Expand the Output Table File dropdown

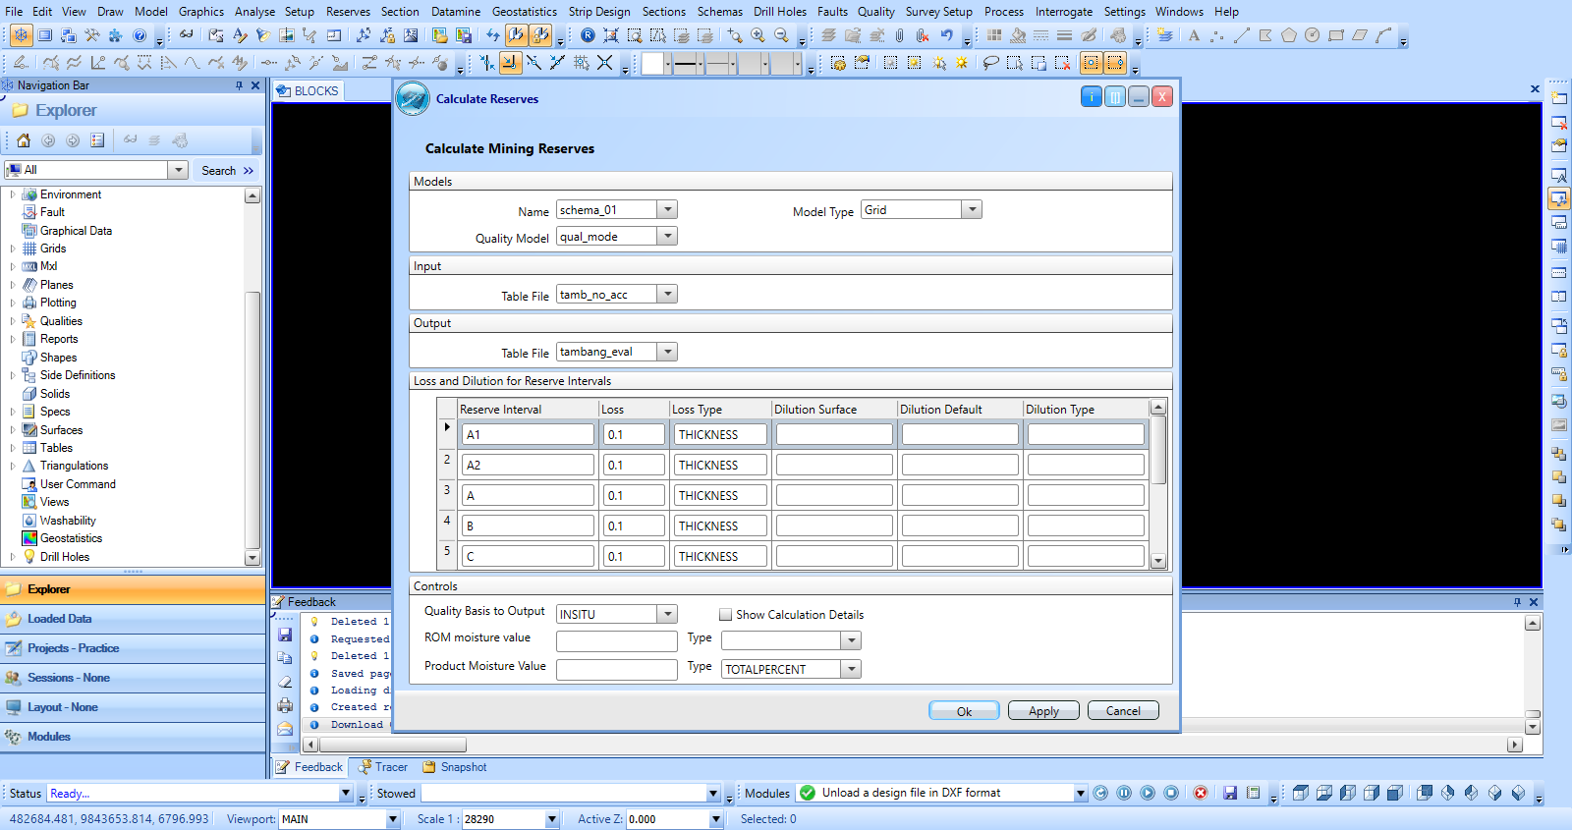point(667,352)
